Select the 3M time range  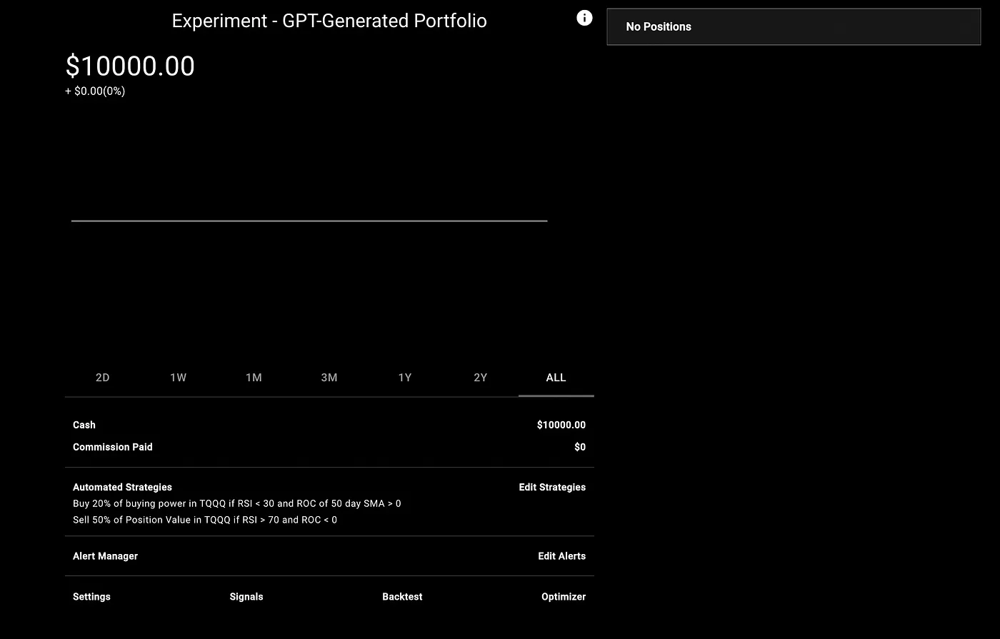click(x=329, y=378)
